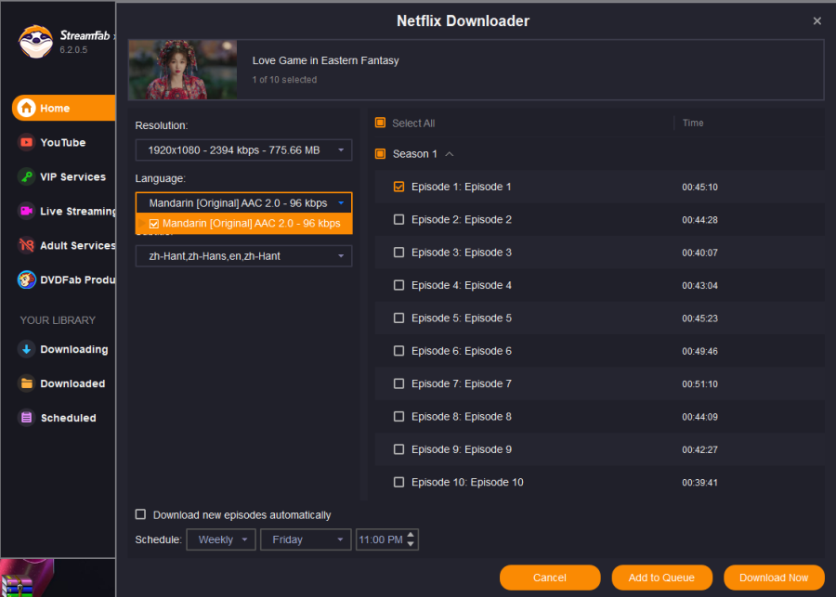This screenshot has width=836, height=597.
Task: Click the Love Game show thumbnail
Action: 183,69
